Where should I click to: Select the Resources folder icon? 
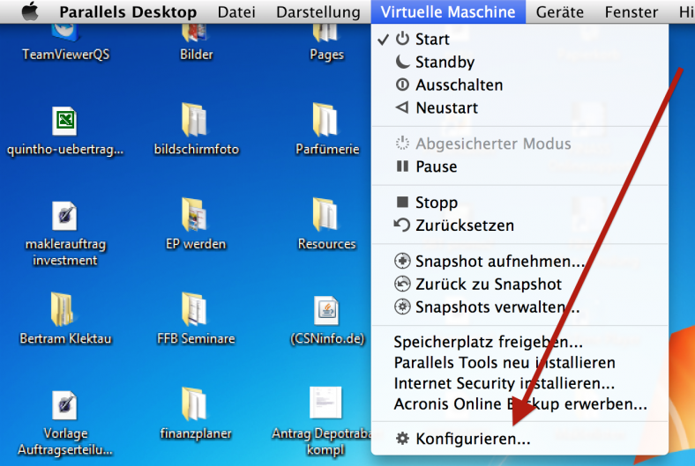click(326, 224)
